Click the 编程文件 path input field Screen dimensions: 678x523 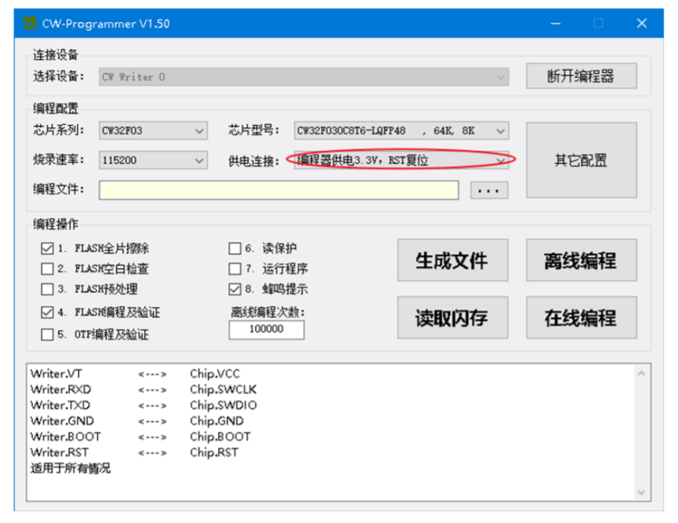[279, 190]
